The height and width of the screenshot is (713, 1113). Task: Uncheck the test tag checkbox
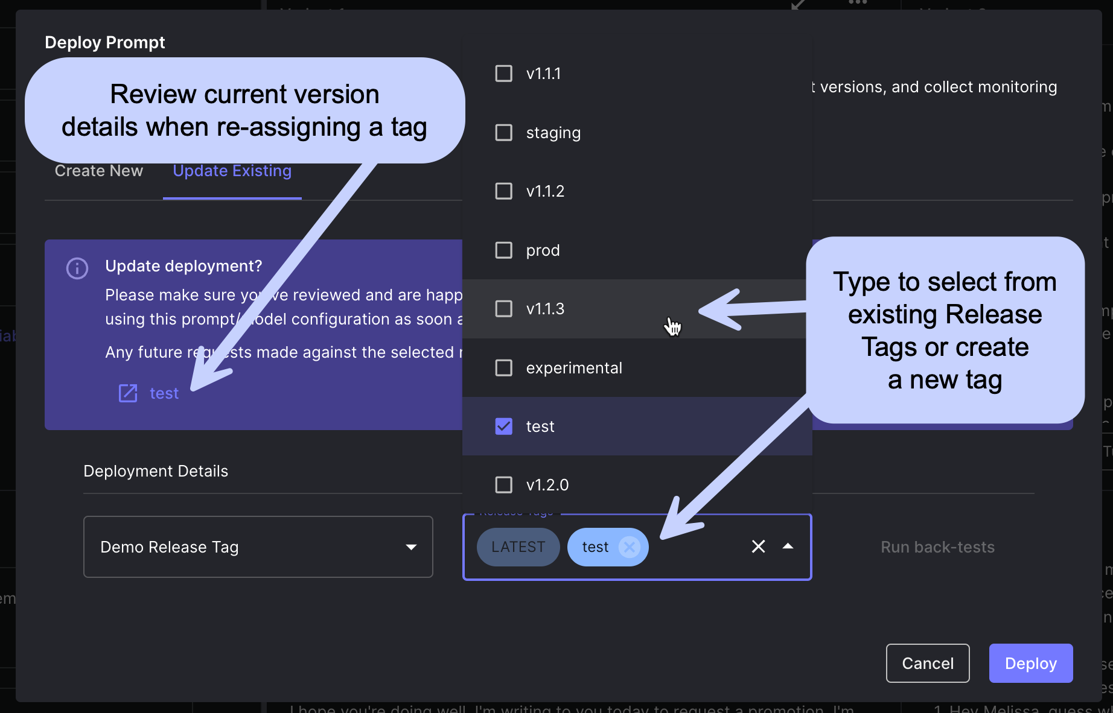pyautogui.click(x=503, y=426)
